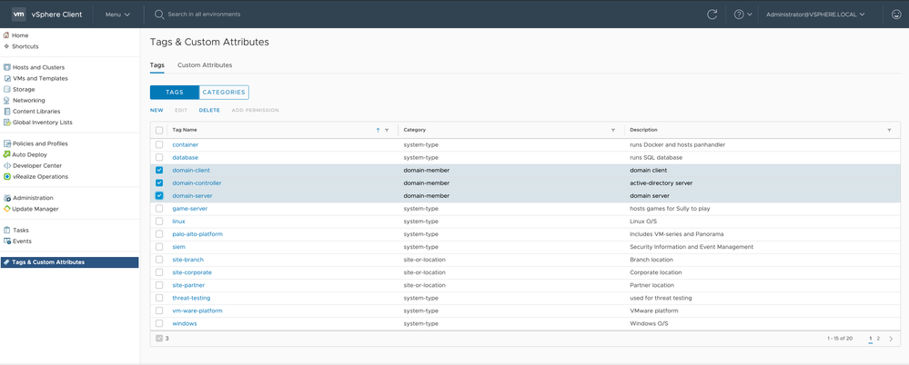This screenshot has width=909, height=365.
Task: Go to the next page arrow
Action: tap(891, 339)
